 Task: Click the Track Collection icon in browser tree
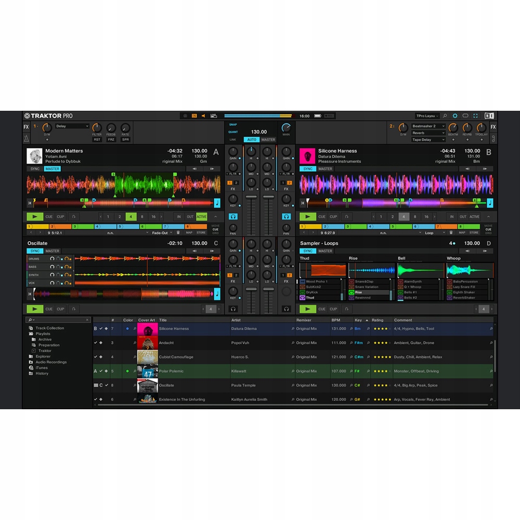31,328
